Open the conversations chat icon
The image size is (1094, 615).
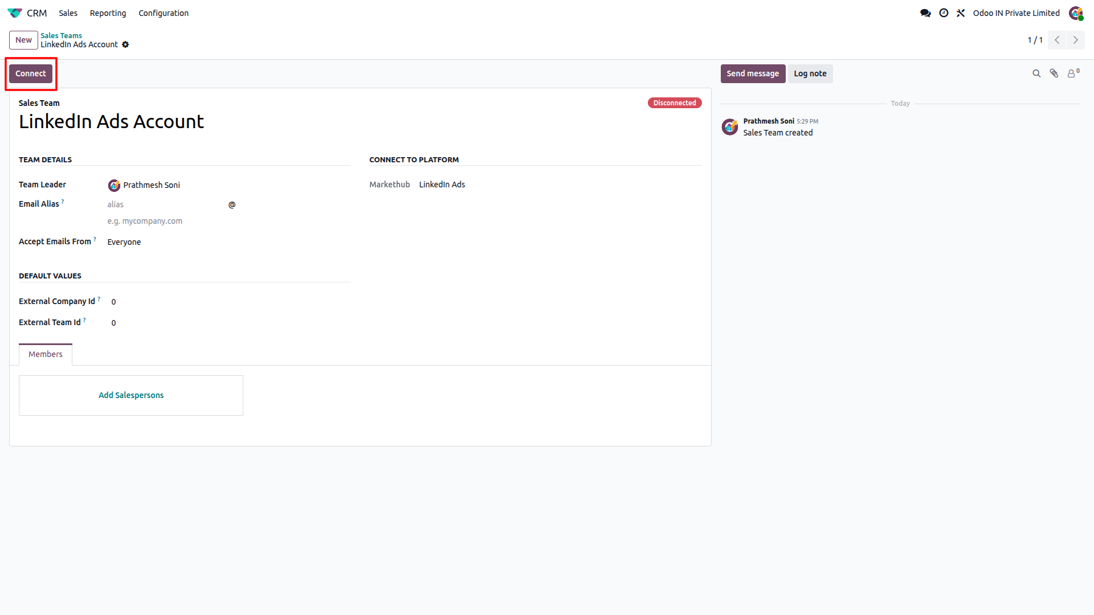point(925,13)
